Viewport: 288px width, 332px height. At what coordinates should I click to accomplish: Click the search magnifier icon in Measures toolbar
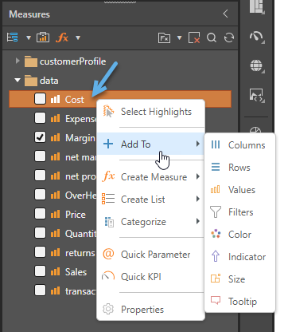tap(212, 38)
